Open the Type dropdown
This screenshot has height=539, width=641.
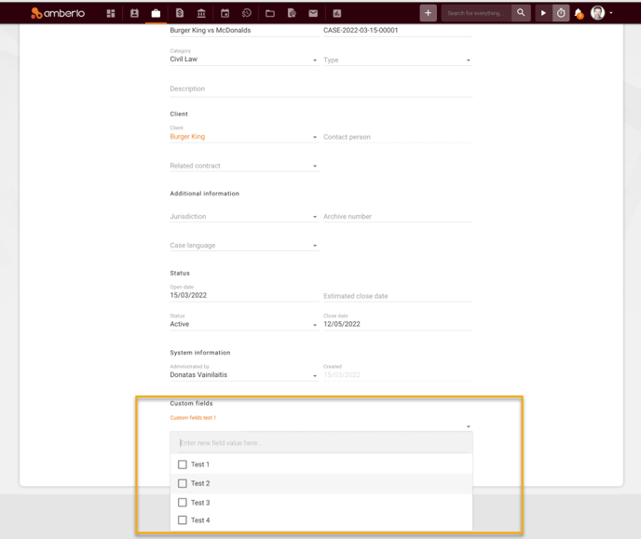pos(398,60)
